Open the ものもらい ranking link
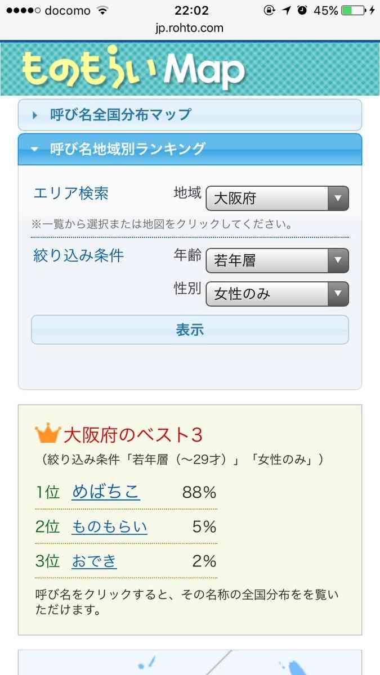380x675 pixels. (x=110, y=527)
